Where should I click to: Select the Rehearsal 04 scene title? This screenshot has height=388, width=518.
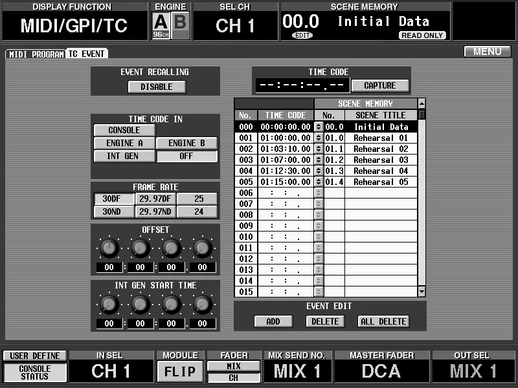tap(381, 171)
